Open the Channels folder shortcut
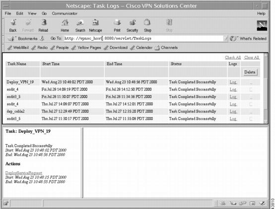The image size is (275, 209). click(166, 47)
